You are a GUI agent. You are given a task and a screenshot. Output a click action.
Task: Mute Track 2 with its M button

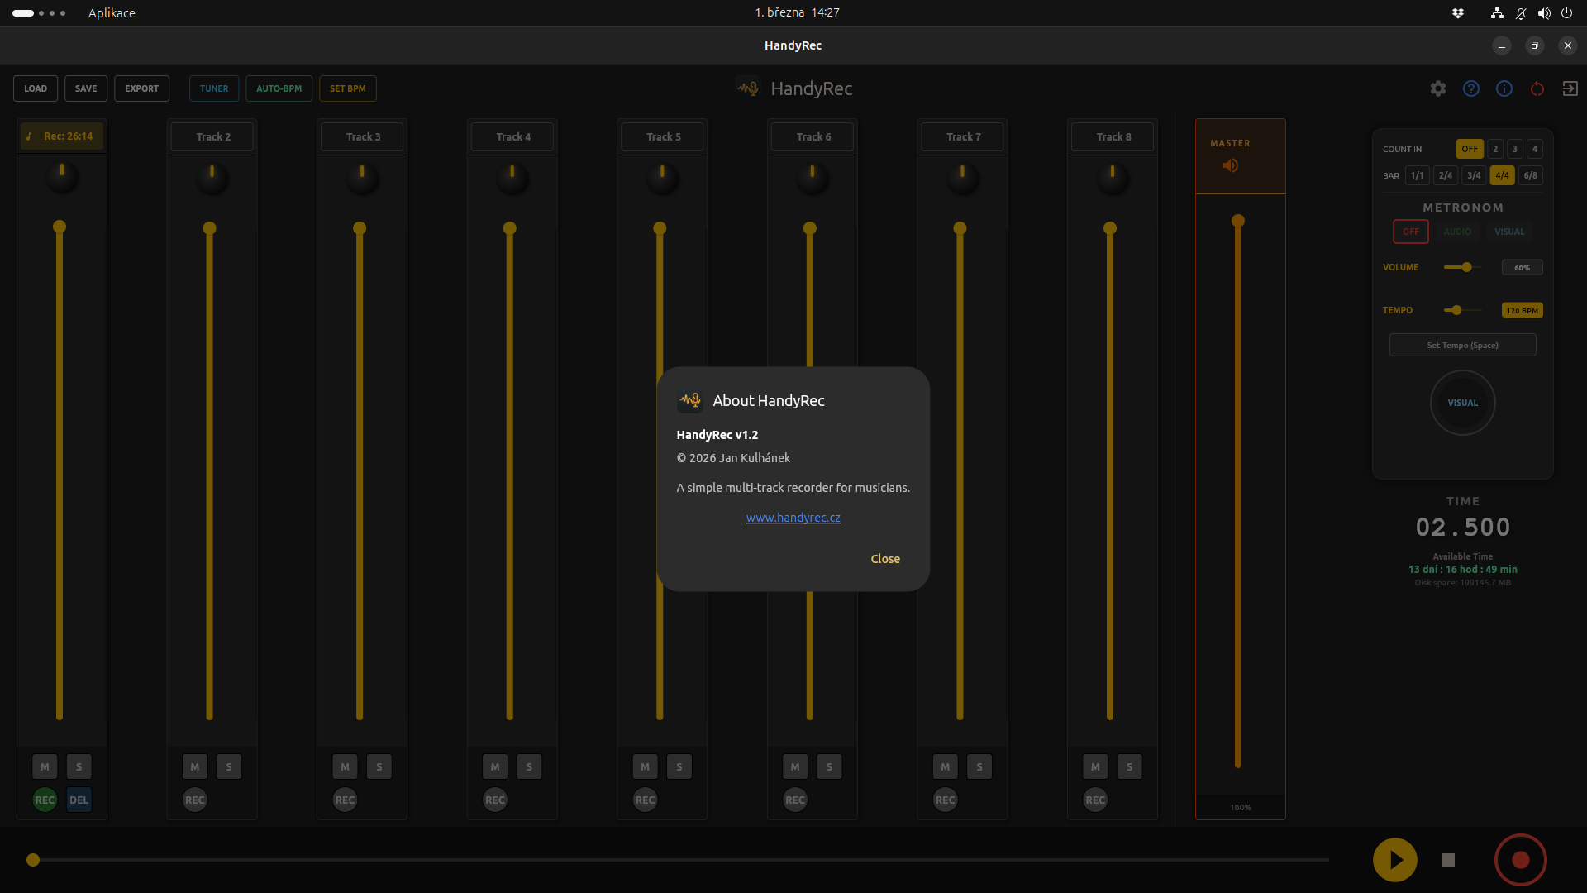(194, 766)
